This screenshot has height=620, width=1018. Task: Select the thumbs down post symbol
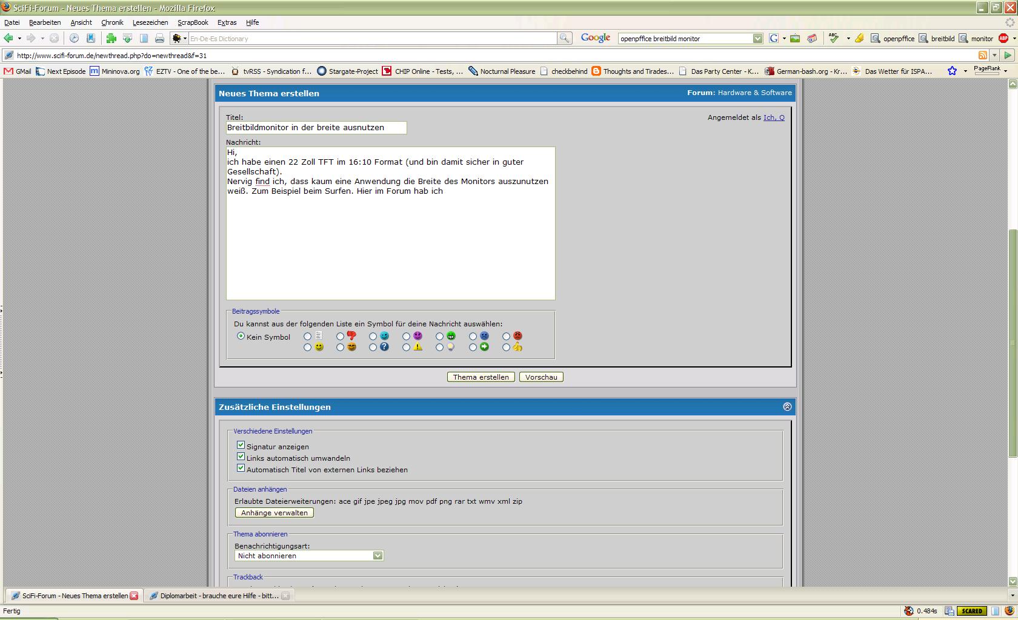pos(340,336)
